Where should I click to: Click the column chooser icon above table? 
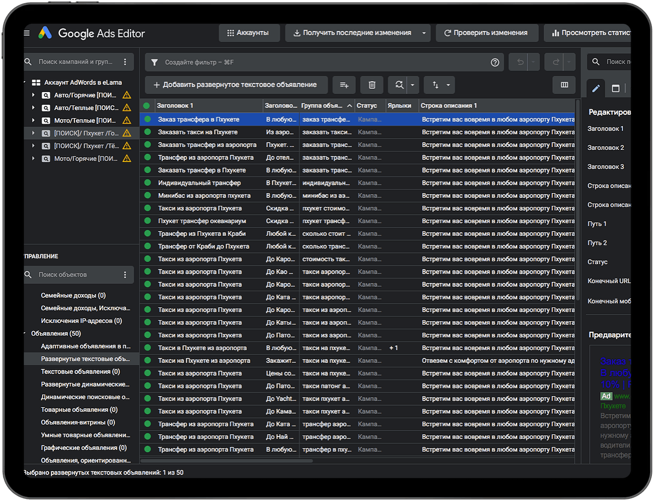pyautogui.click(x=564, y=85)
